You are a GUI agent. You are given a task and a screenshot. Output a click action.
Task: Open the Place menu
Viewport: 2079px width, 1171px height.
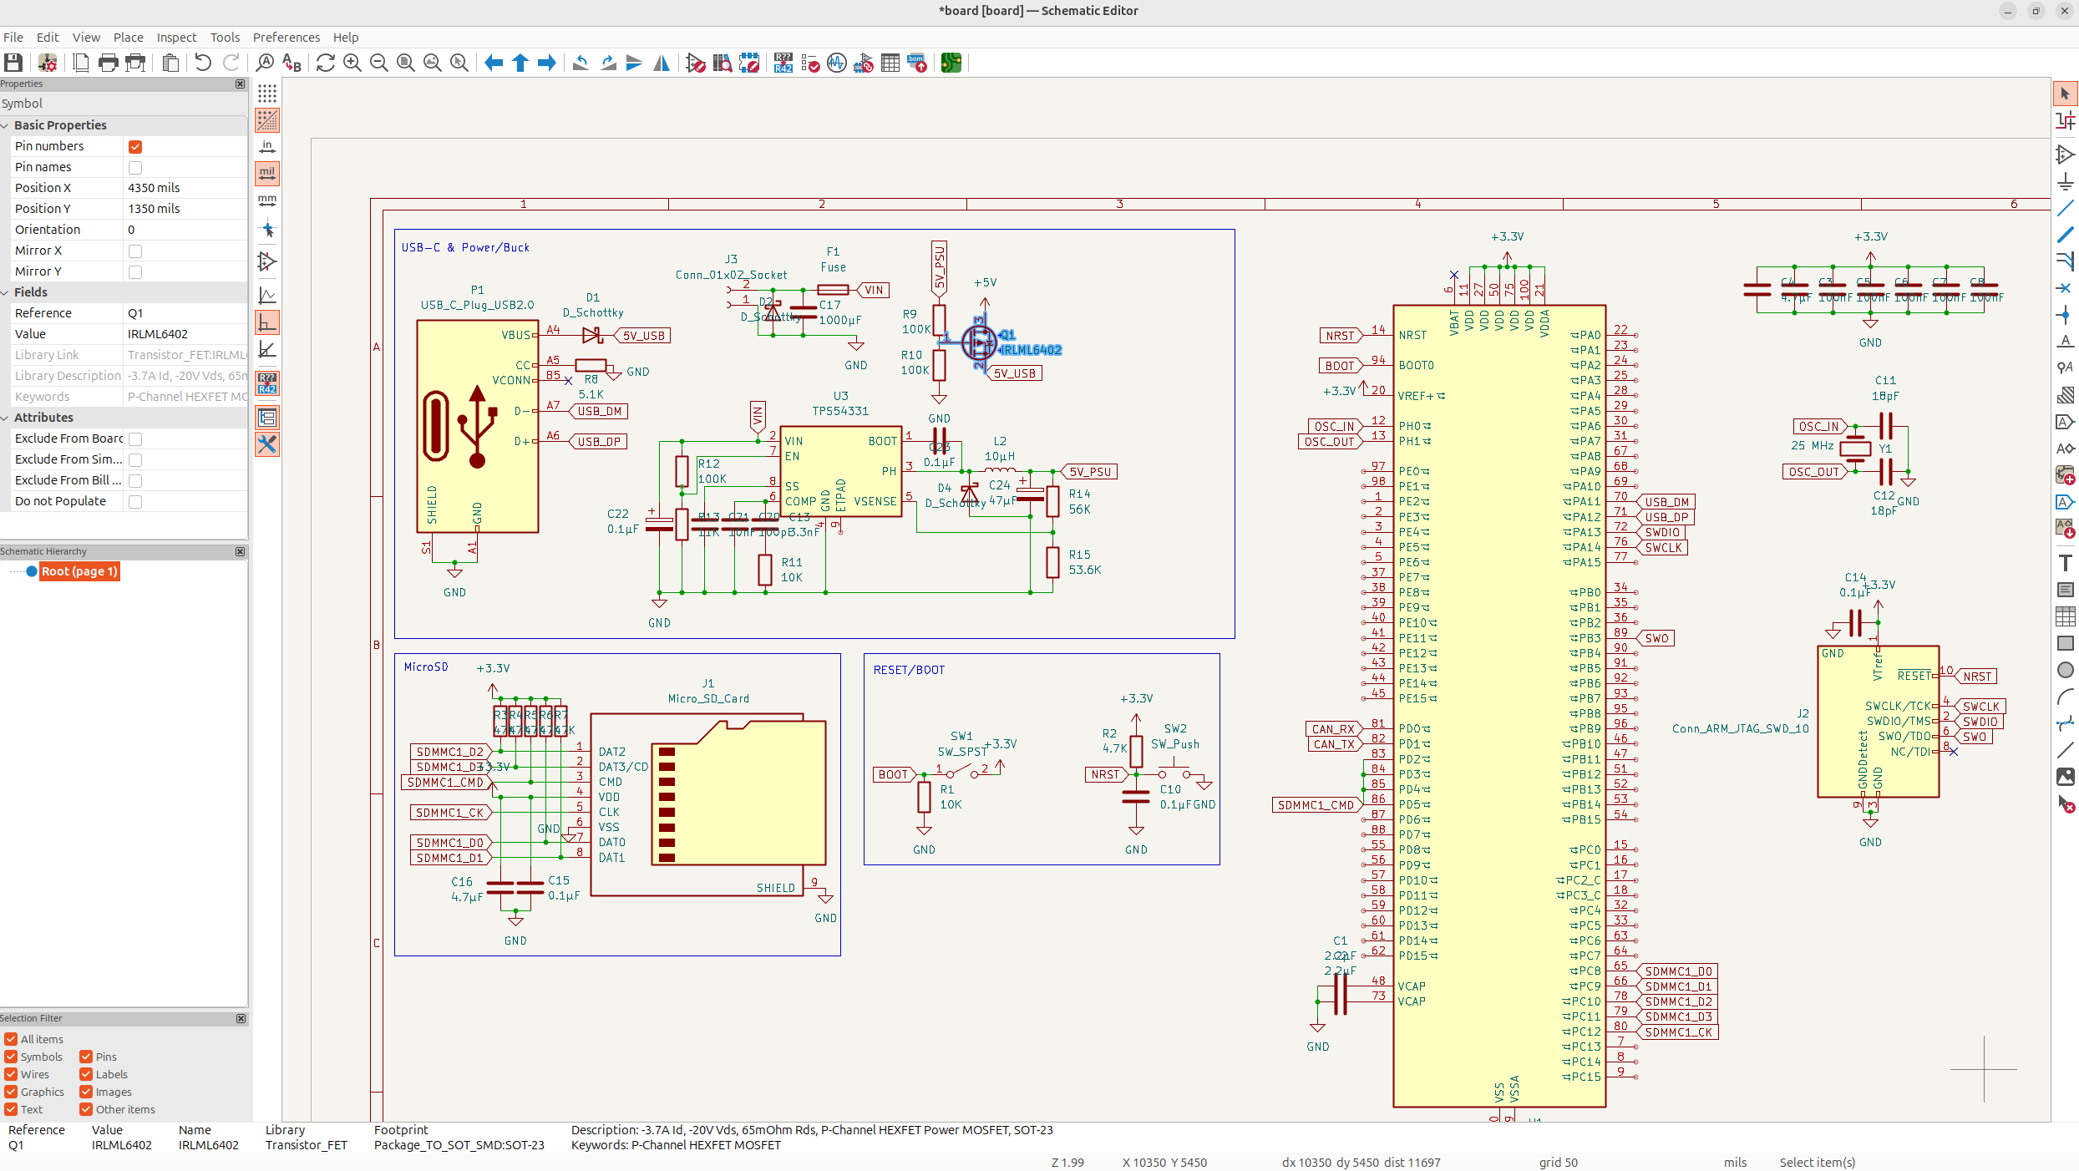[x=128, y=38]
